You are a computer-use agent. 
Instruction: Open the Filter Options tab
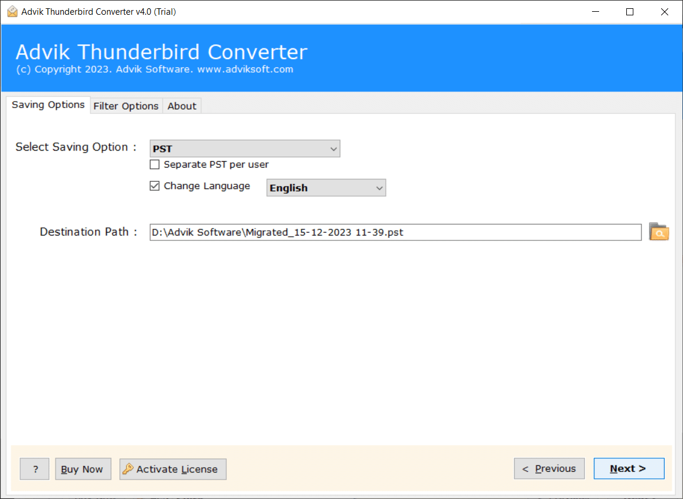click(x=126, y=106)
